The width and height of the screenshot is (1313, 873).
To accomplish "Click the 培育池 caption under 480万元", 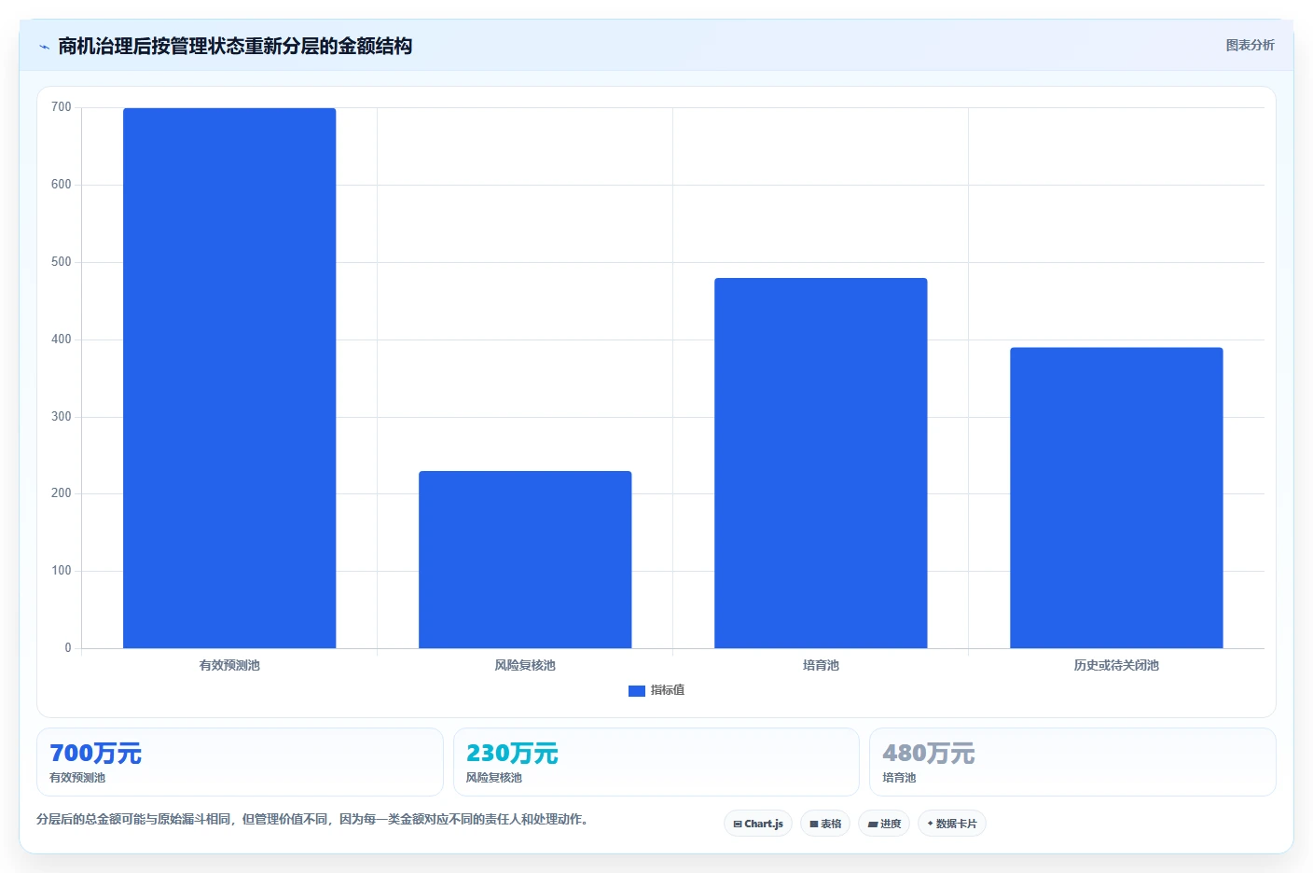I will 900,778.
